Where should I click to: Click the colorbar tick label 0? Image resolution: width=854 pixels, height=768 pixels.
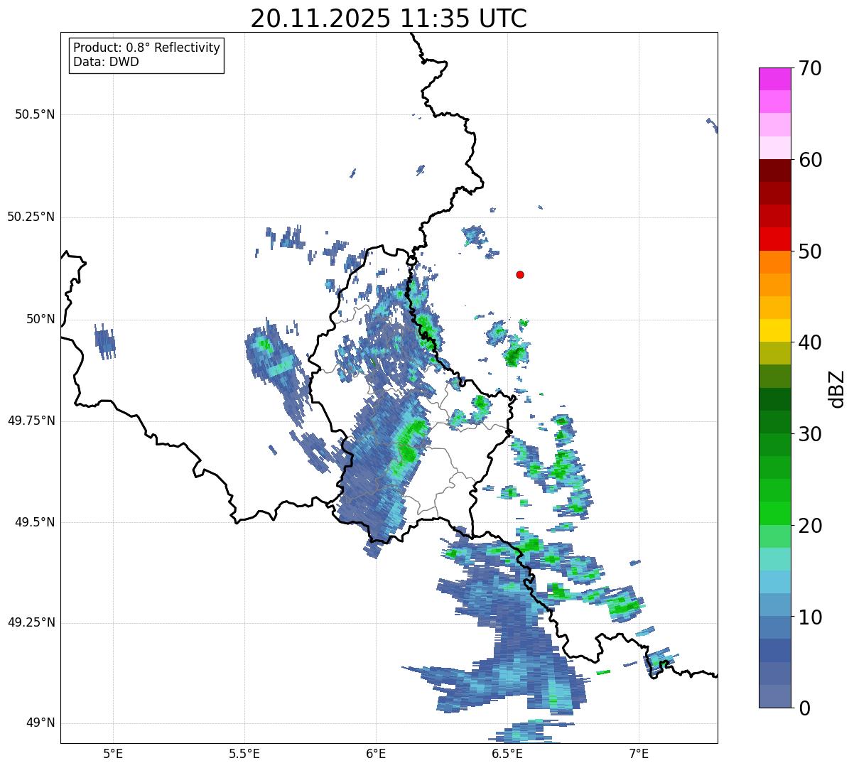coord(804,708)
